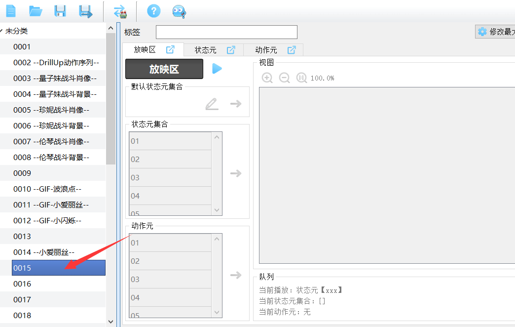Click the zoom in magnifier in 视图
Image resolution: width=515 pixels, height=327 pixels.
click(x=267, y=78)
